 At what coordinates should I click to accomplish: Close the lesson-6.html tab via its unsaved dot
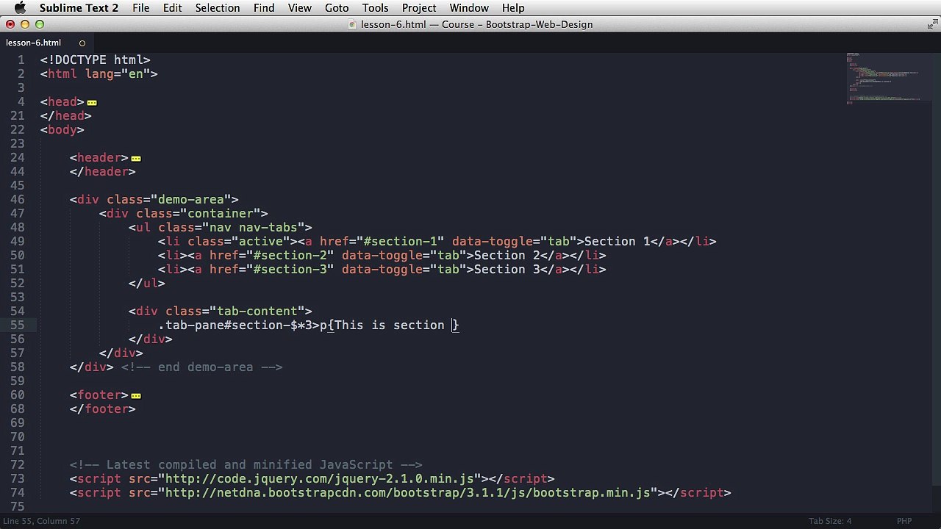[82, 43]
